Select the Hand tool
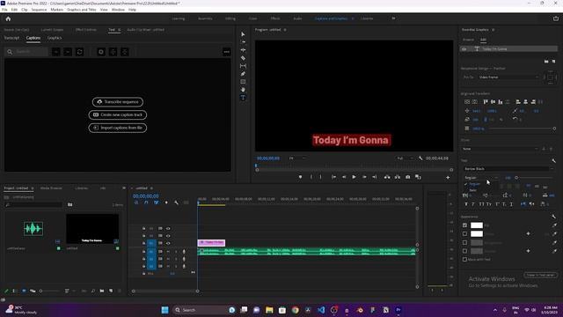Image resolution: width=563 pixels, height=317 pixels. click(243, 90)
